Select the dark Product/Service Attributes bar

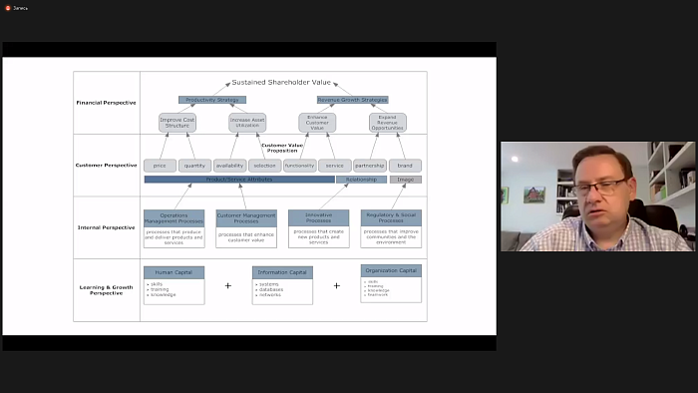tap(239, 180)
